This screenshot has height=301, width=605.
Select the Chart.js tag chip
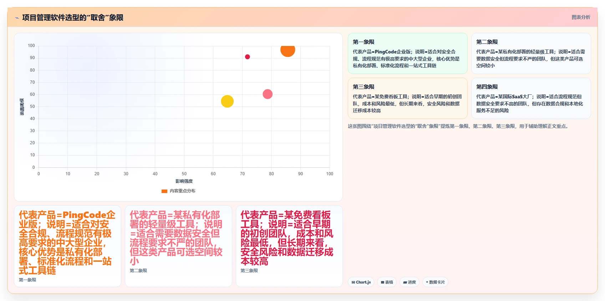(x=361, y=282)
